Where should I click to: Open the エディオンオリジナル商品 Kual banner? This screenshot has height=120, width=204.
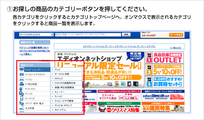(119, 95)
